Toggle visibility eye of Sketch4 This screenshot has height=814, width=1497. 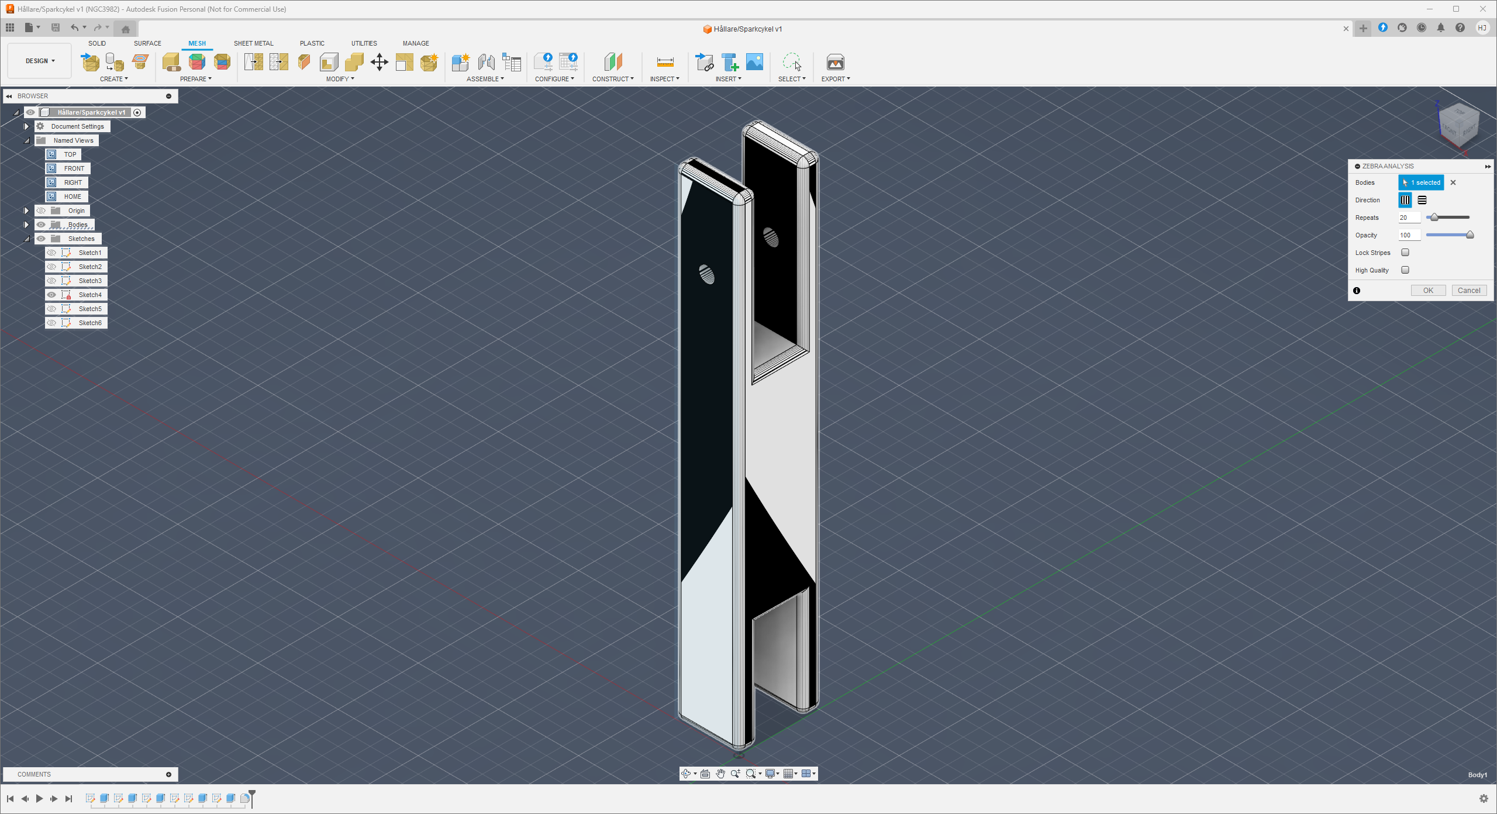pyautogui.click(x=51, y=295)
